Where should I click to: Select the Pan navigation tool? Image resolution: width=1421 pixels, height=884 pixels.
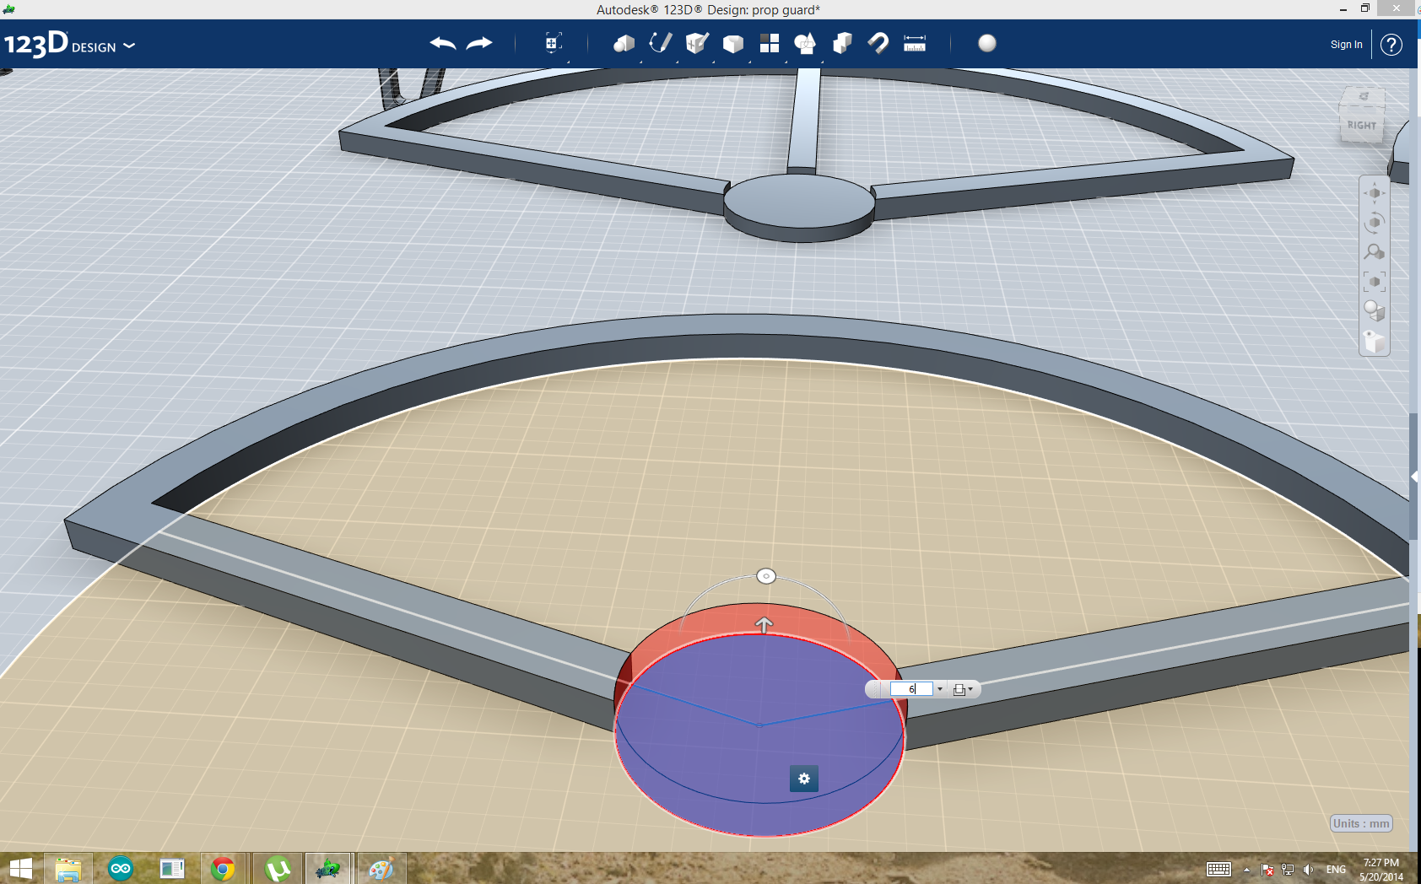tap(1375, 193)
